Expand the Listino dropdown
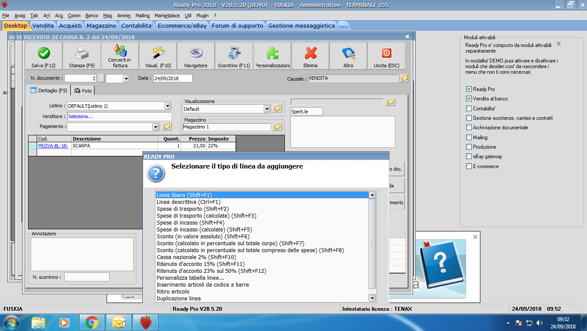The width and height of the screenshot is (587, 331). coord(167,106)
